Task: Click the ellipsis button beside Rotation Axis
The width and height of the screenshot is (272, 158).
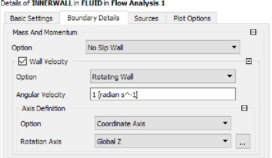Action: pos(243,141)
